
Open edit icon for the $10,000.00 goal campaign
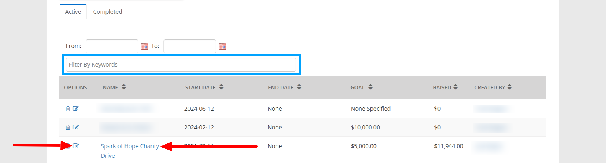pyautogui.click(x=76, y=127)
